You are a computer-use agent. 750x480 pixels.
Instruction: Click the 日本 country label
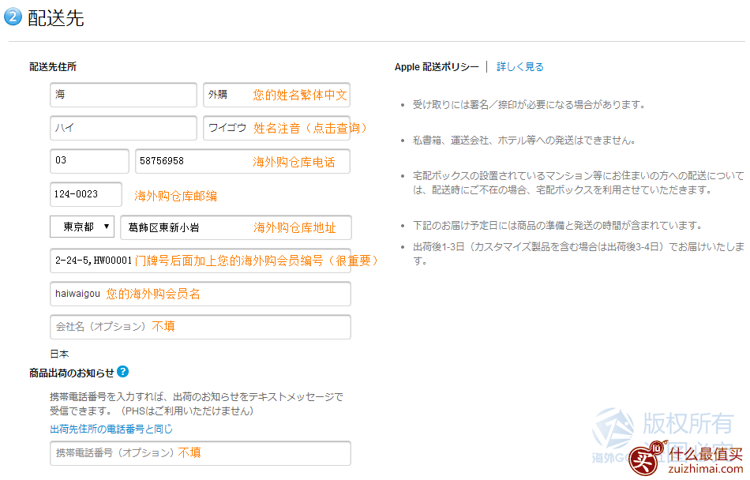point(59,354)
